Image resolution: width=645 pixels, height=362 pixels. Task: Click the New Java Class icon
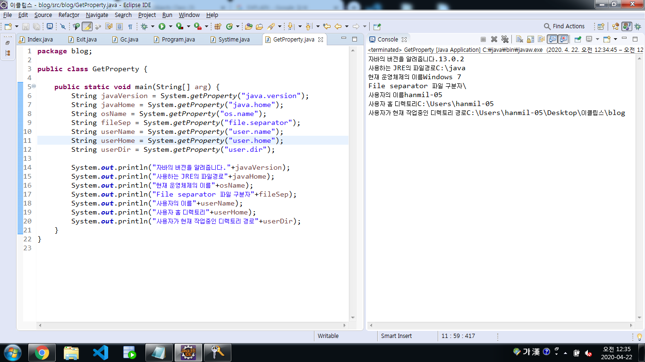pos(229,26)
